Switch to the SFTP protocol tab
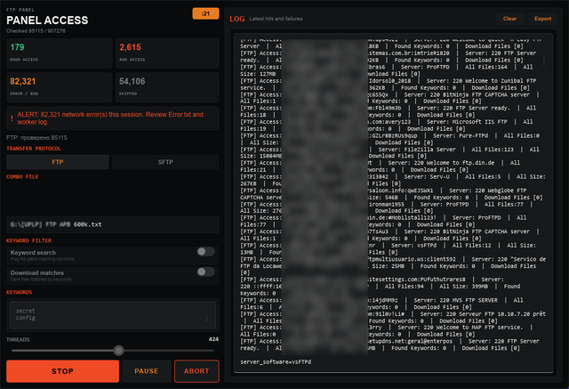This screenshot has height=389, width=569. pyautogui.click(x=165, y=162)
